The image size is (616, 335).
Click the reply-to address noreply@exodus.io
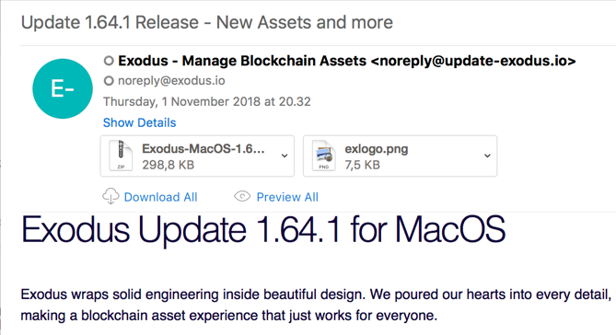pyautogui.click(x=171, y=81)
